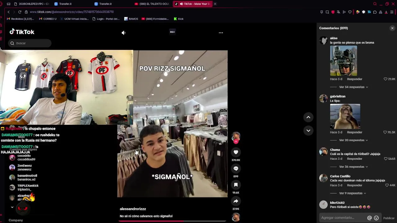Open bananiroutroll account in sidebar
Viewport: 397px width, 223px height.
tap(23, 177)
